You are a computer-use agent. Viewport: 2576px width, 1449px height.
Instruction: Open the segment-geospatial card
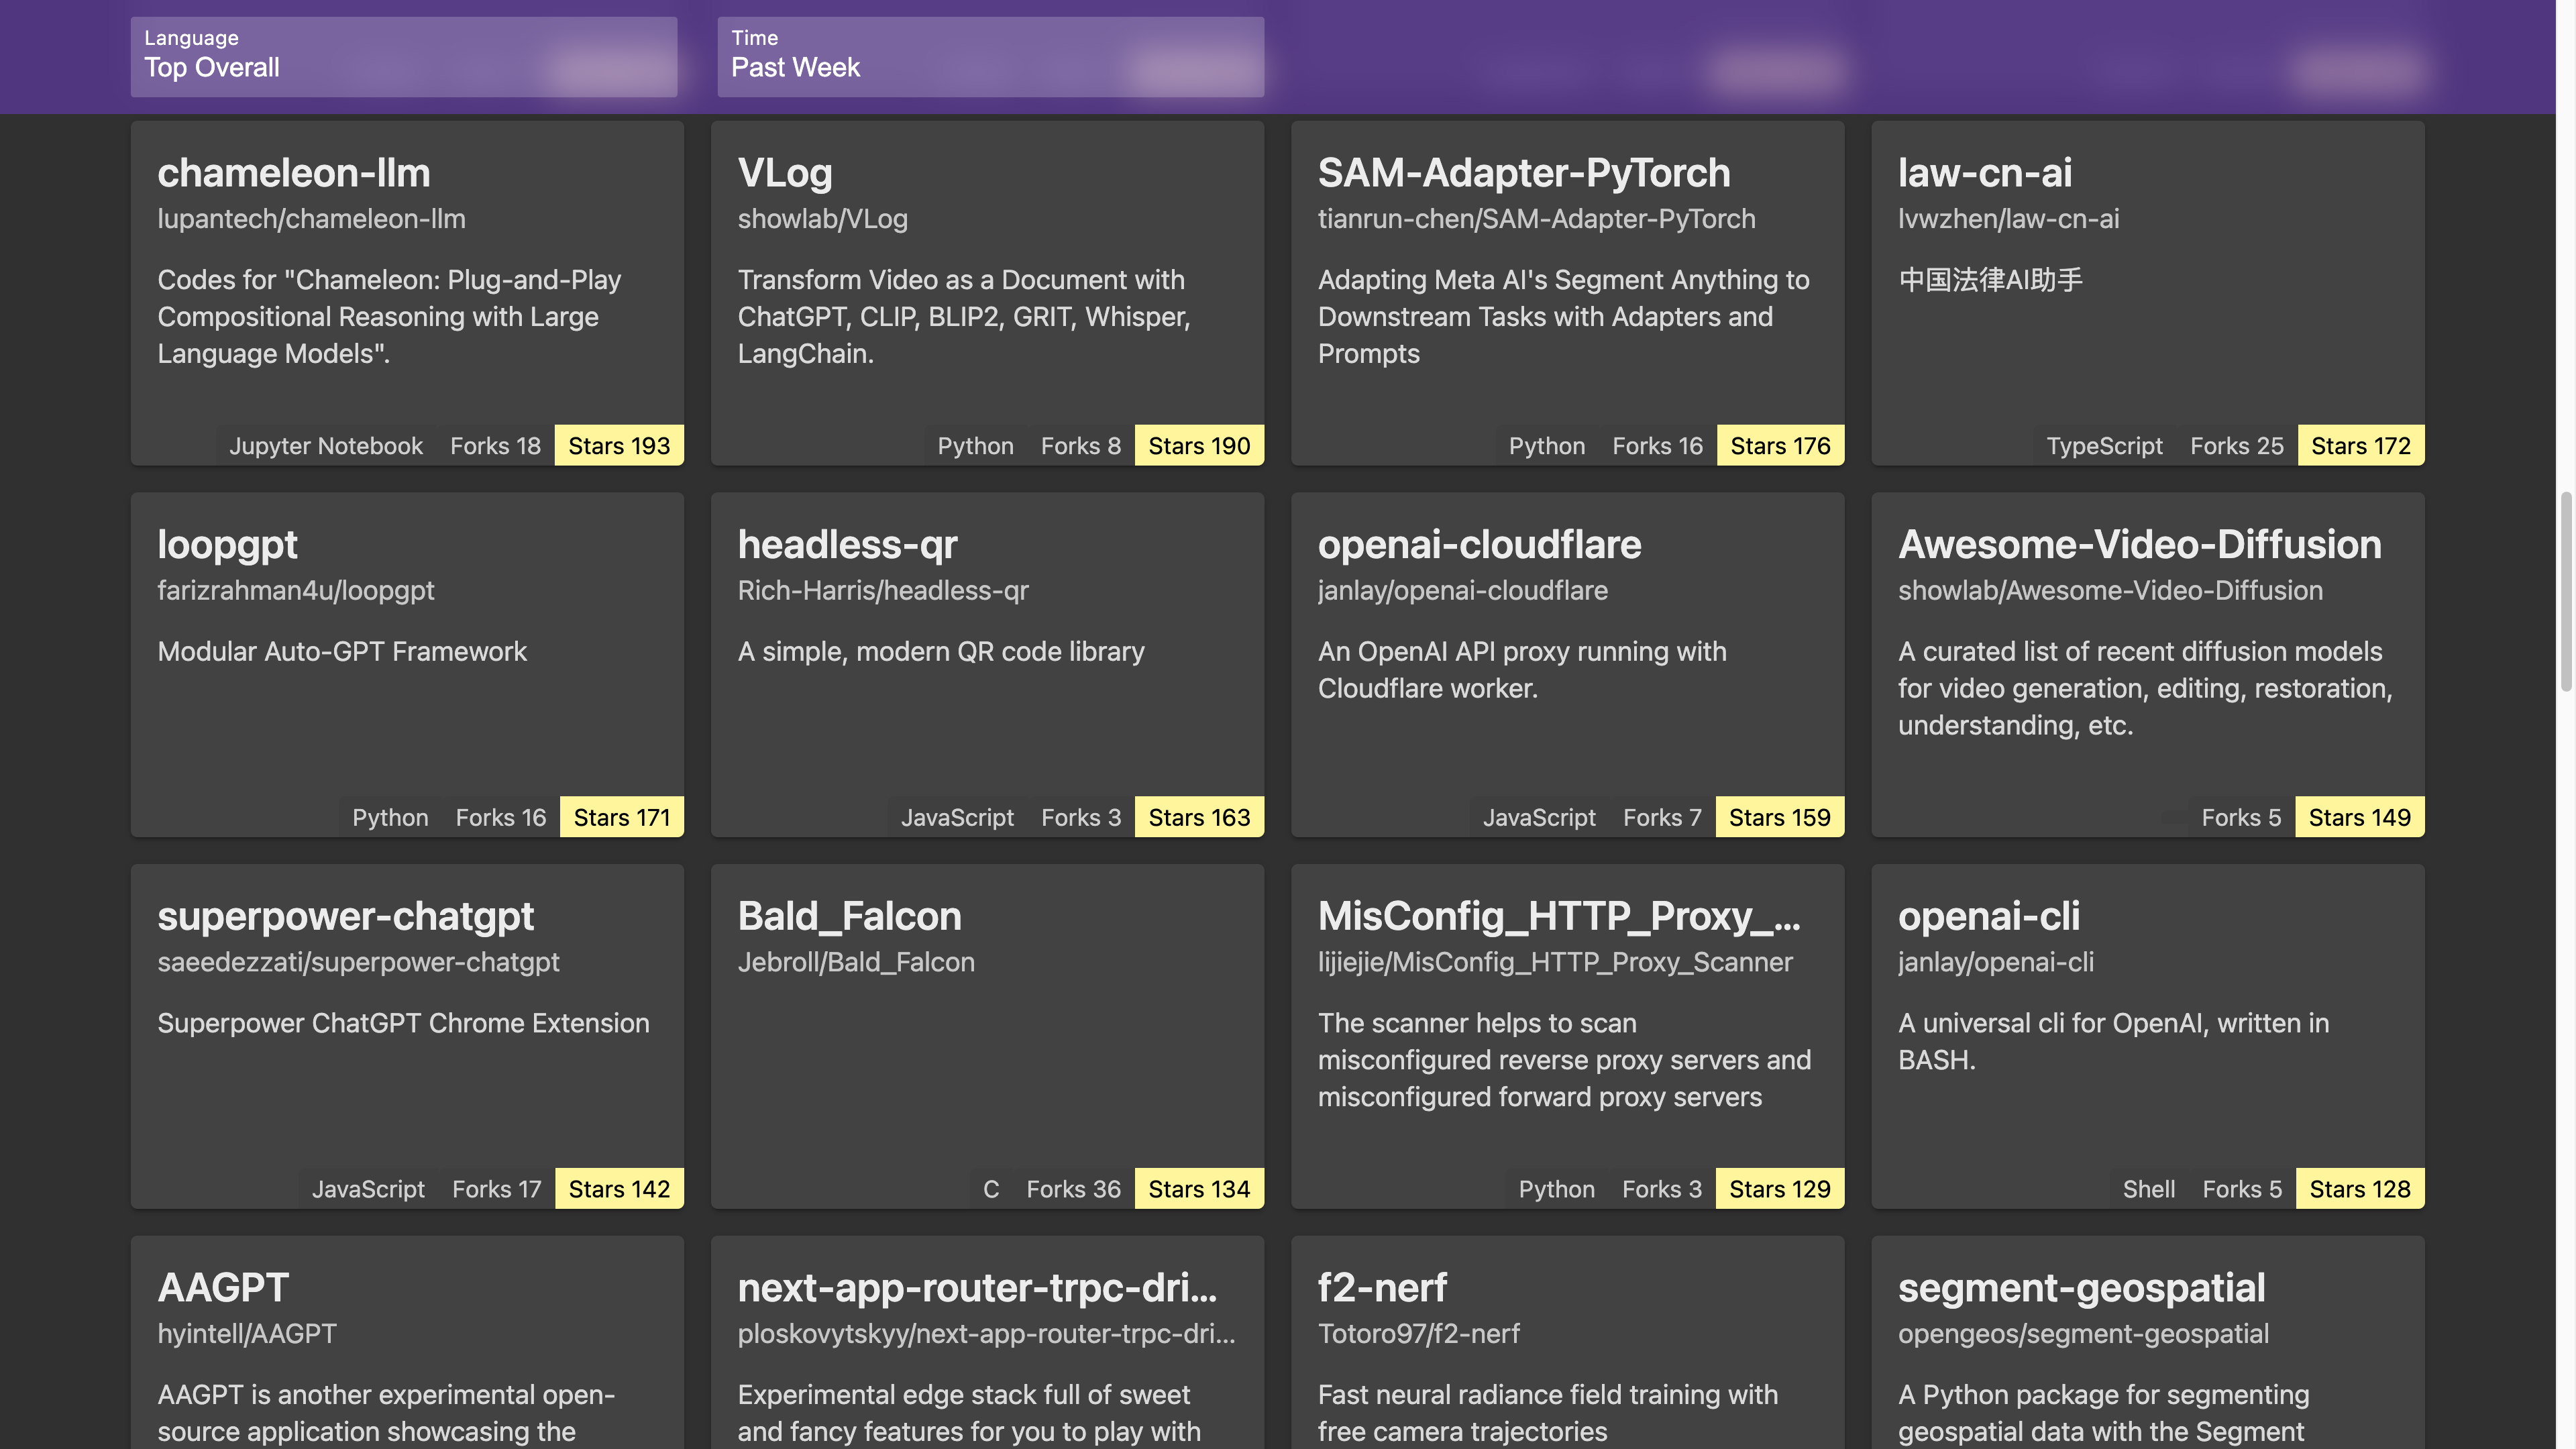coord(2081,1288)
